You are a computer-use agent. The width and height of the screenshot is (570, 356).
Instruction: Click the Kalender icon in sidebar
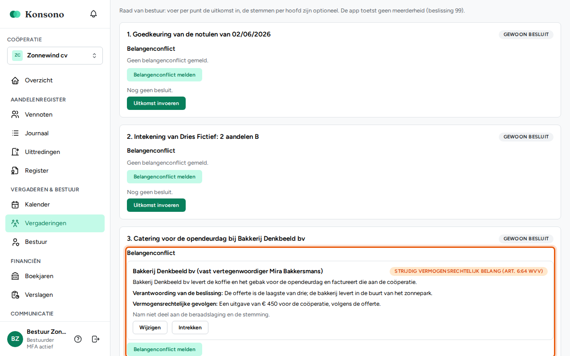(x=15, y=205)
